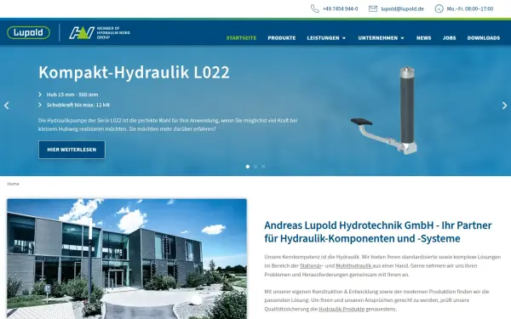511x319 pixels.
Task: Select the third carousel dot
Action: point(263,167)
